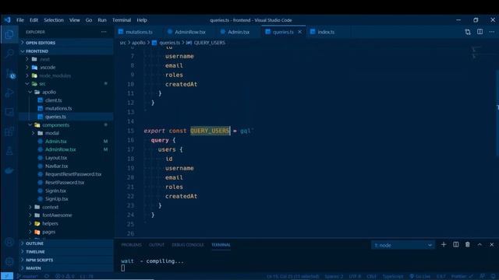Open the Extensions view
The image size is (499, 280).
point(9,131)
